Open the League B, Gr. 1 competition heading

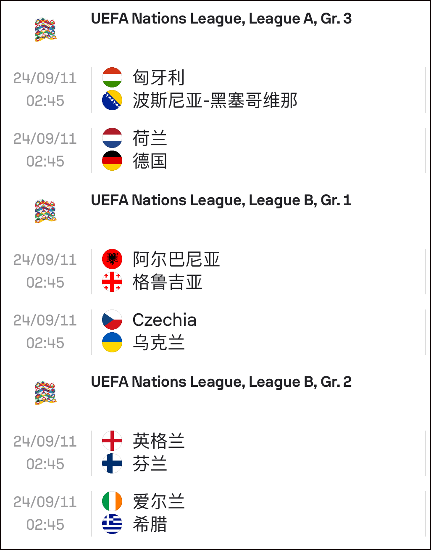click(x=221, y=201)
